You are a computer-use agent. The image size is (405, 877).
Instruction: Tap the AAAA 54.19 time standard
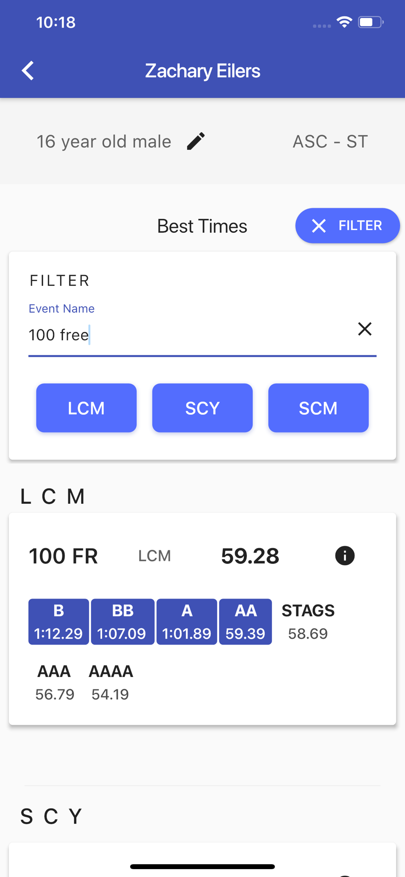pyautogui.click(x=110, y=682)
